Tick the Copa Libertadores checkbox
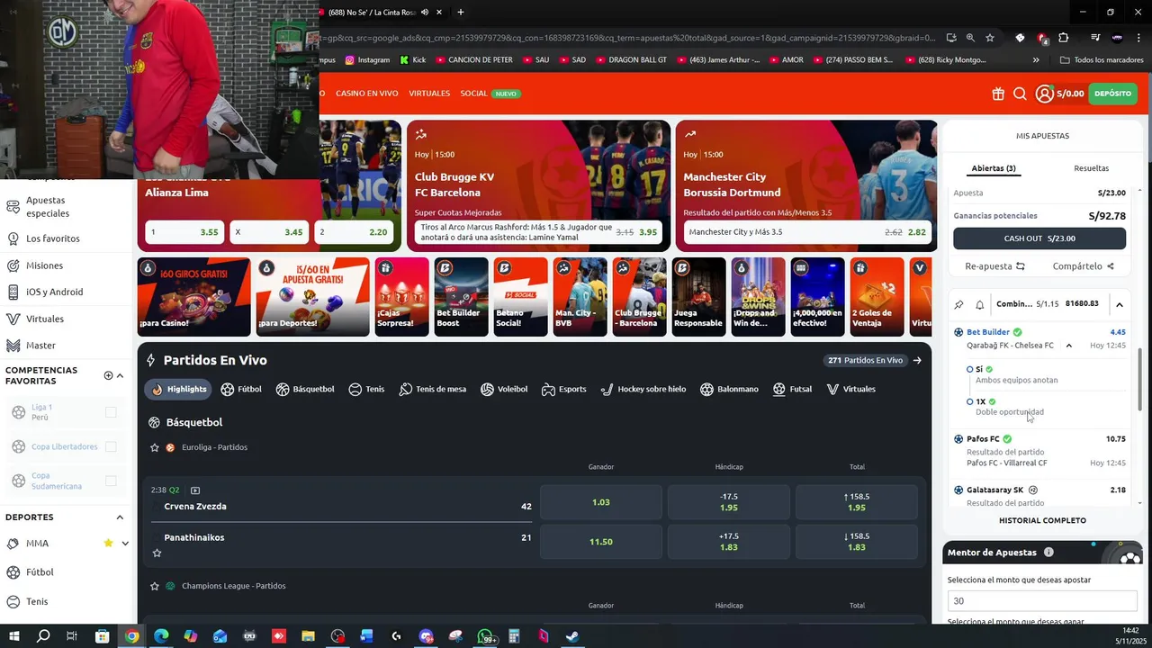Screen dimensions: 1152x648 pos(111,446)
